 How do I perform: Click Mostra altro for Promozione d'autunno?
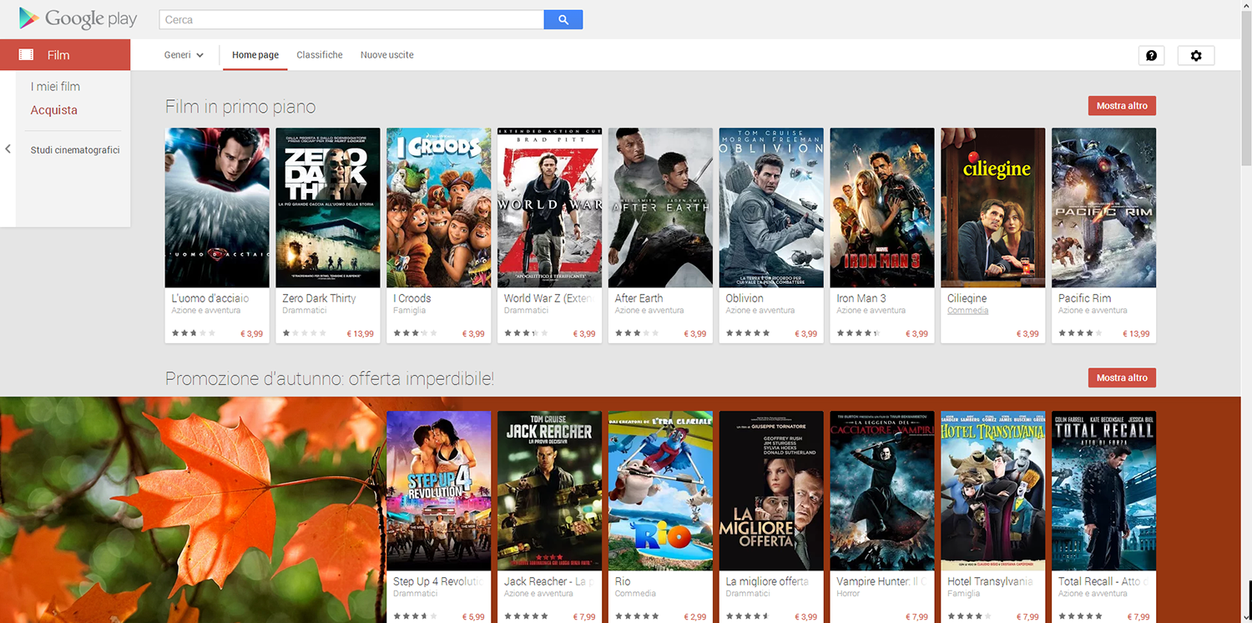[x=1121, y=377]
